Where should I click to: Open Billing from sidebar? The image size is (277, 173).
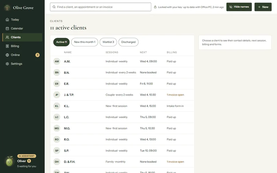22,46
